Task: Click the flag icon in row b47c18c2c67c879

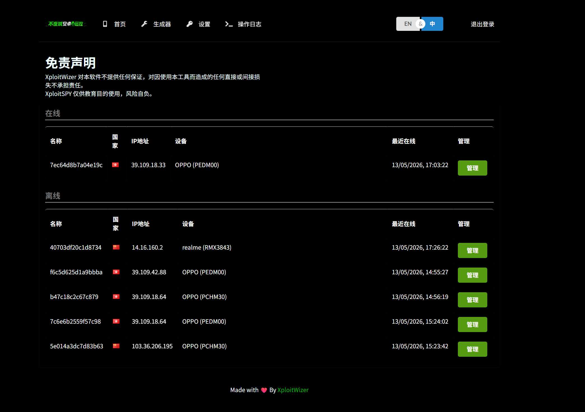Action: [116, 297]
